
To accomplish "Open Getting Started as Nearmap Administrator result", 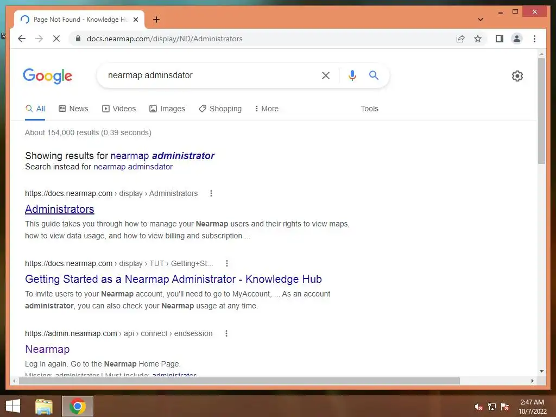I will pos(173,279).
